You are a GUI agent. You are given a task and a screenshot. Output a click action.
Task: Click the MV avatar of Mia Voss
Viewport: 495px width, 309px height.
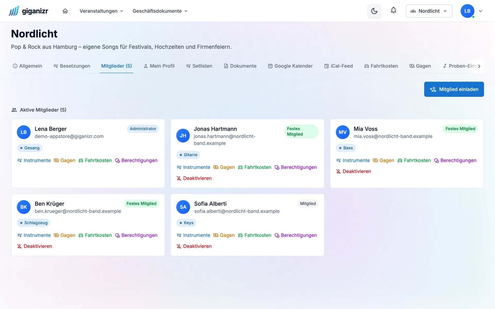[x=343, y=132]
